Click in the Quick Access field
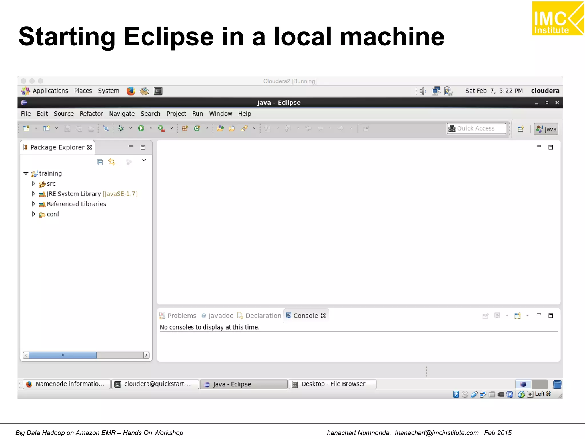585x439 pixels. (x=476, y=129)
